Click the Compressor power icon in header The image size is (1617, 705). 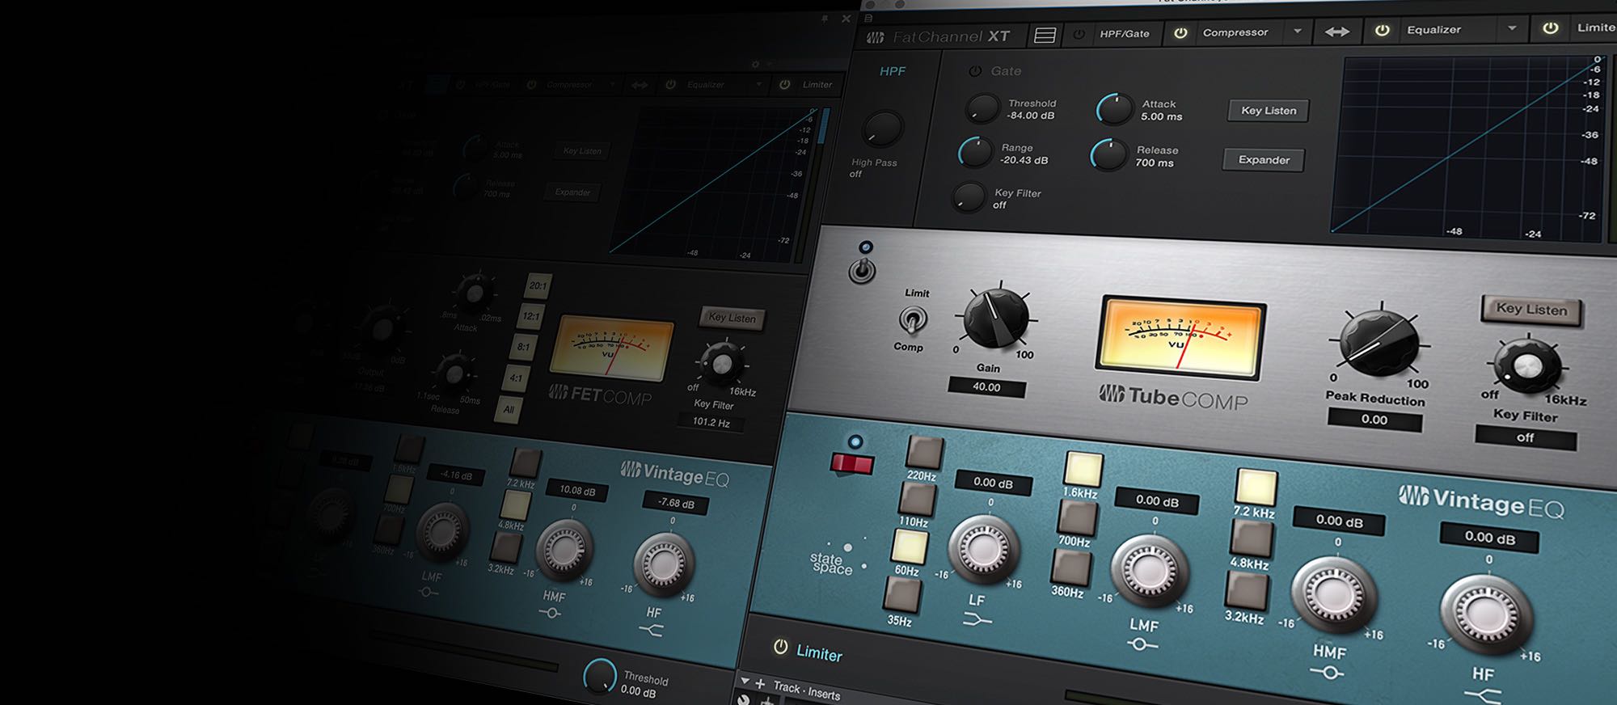[1180, 33]
